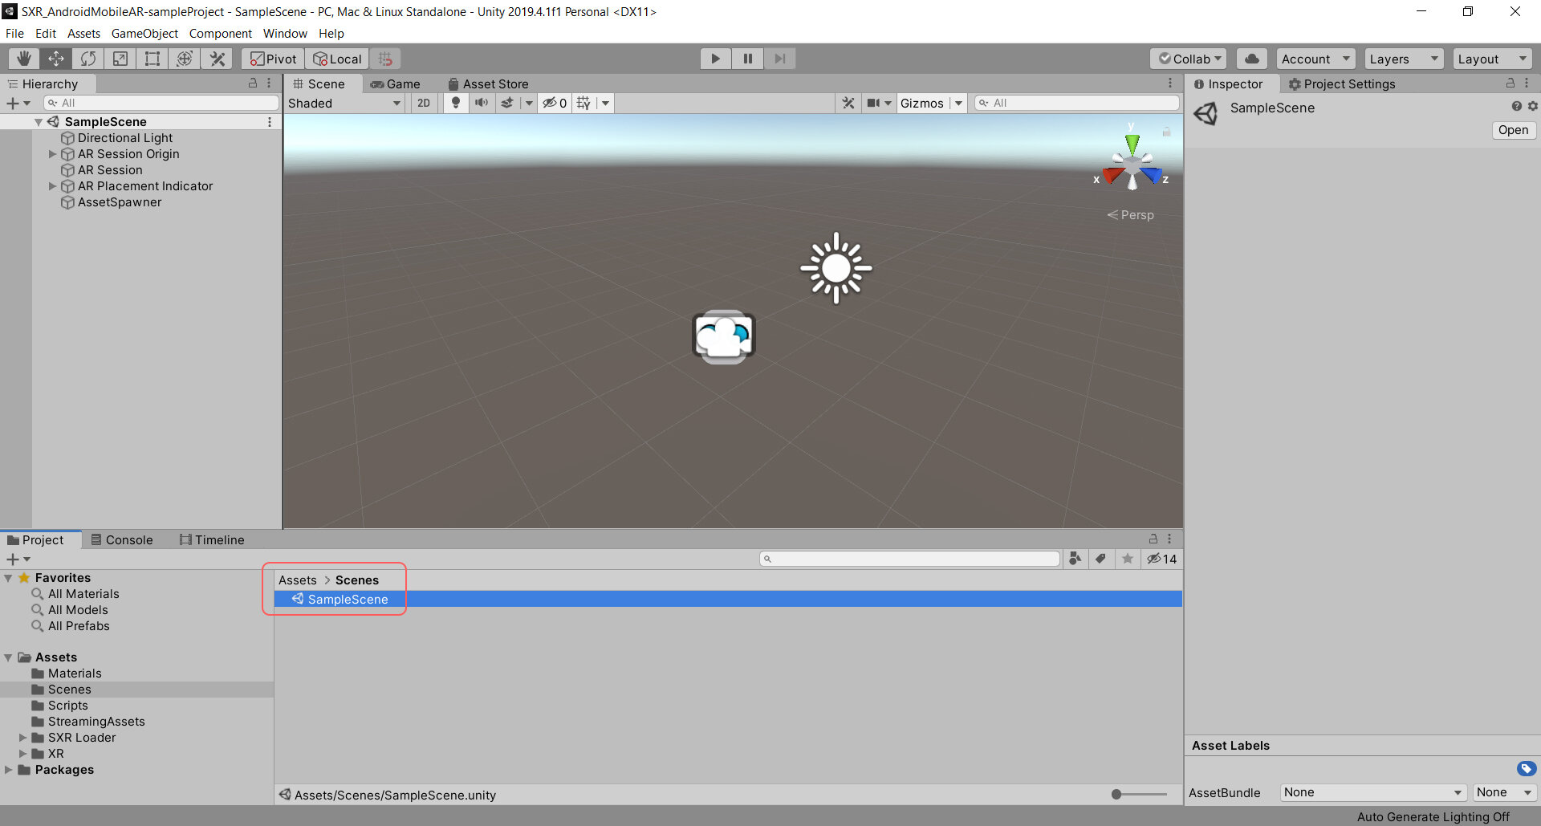Toggle Persp projection mode
Image resolution: width=1541 pixels, height=826 pixels.
1131,215
